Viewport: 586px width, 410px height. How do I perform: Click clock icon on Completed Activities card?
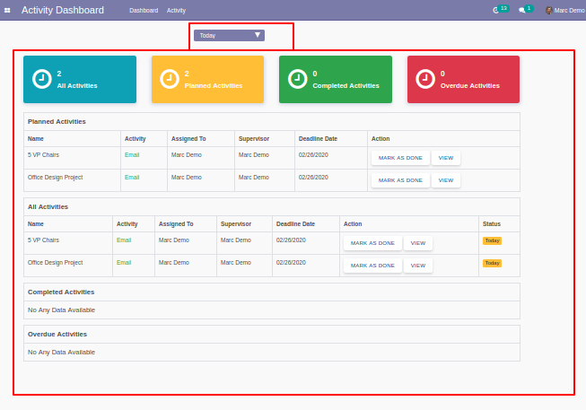297,79
